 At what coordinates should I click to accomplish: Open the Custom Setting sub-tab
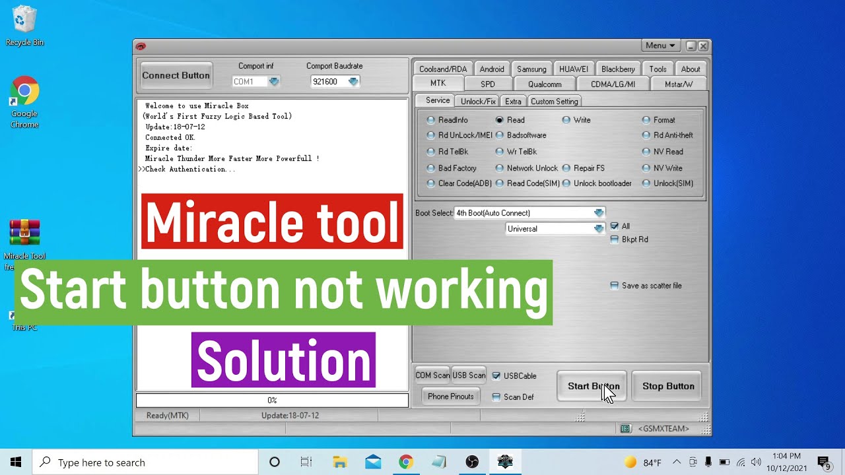coord(555,101)
